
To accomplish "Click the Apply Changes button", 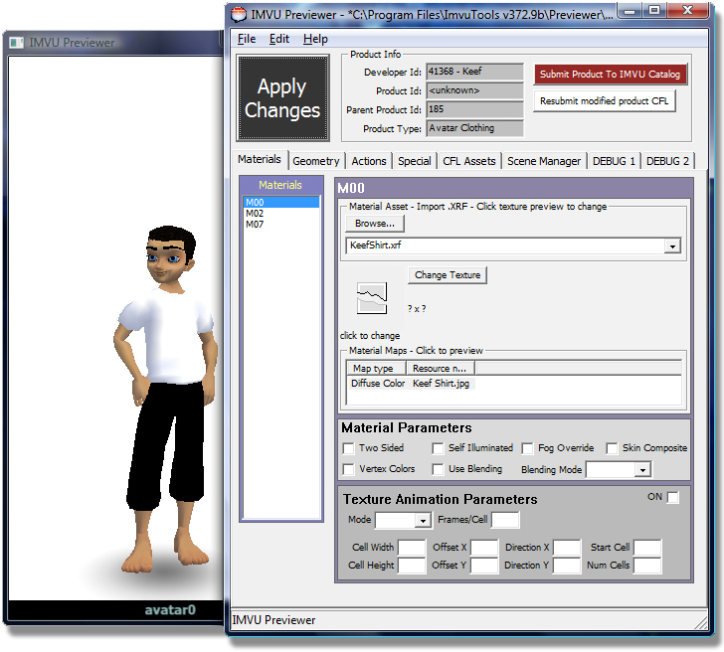I will (282, 97).
